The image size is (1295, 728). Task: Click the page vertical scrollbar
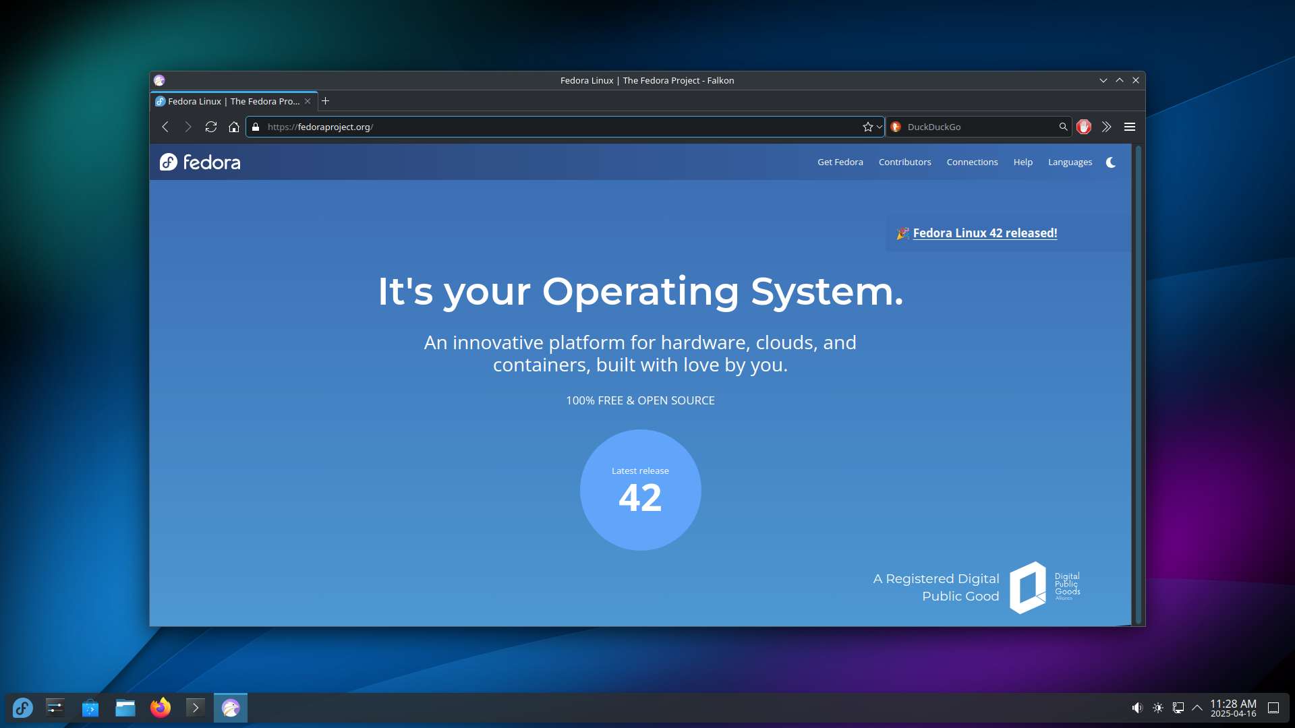tap(1139, 384)
